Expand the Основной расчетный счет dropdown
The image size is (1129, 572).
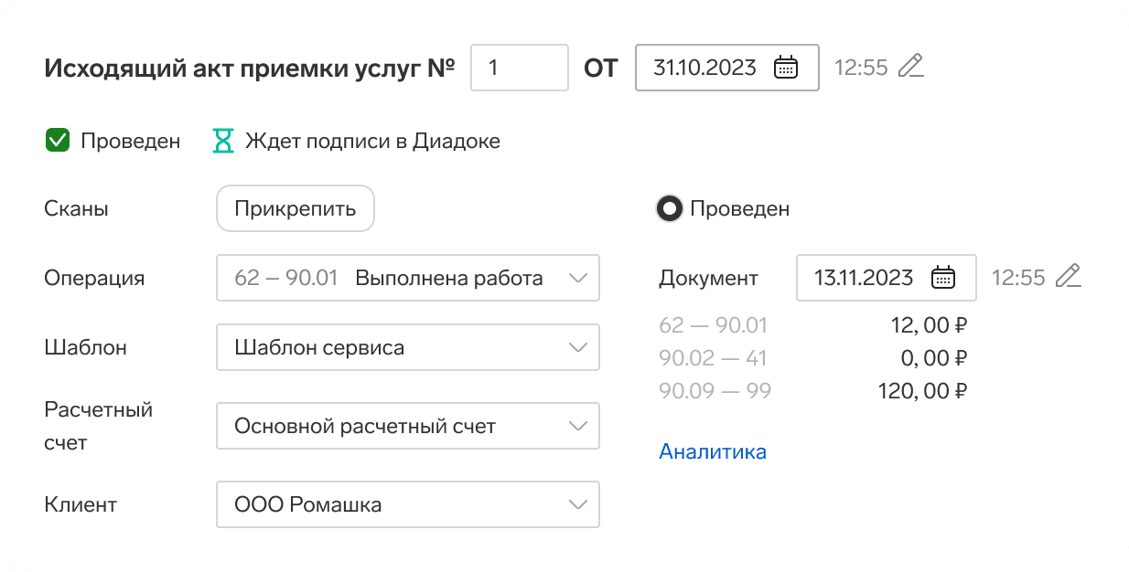pyautogui.click(x=577, y=426)
